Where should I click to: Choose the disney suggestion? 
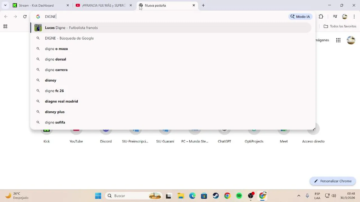pos(171,80)
